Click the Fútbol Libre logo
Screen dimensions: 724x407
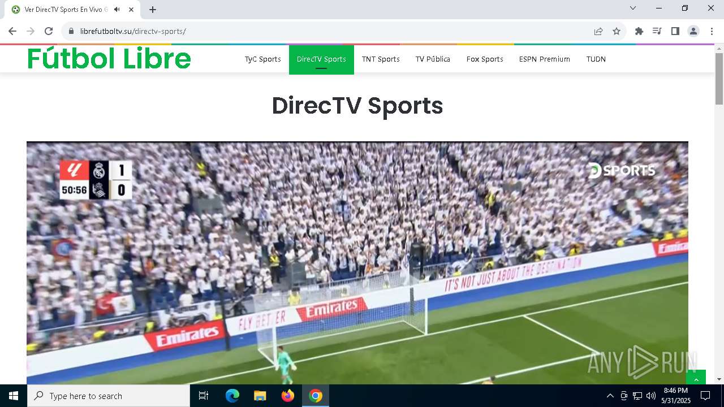coord(109,59)
